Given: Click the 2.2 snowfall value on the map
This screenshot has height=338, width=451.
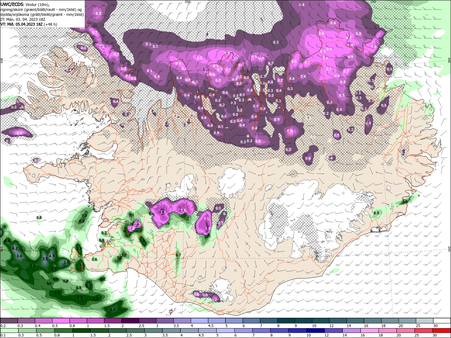Looking at the screenshot, I should click(138, 224).
